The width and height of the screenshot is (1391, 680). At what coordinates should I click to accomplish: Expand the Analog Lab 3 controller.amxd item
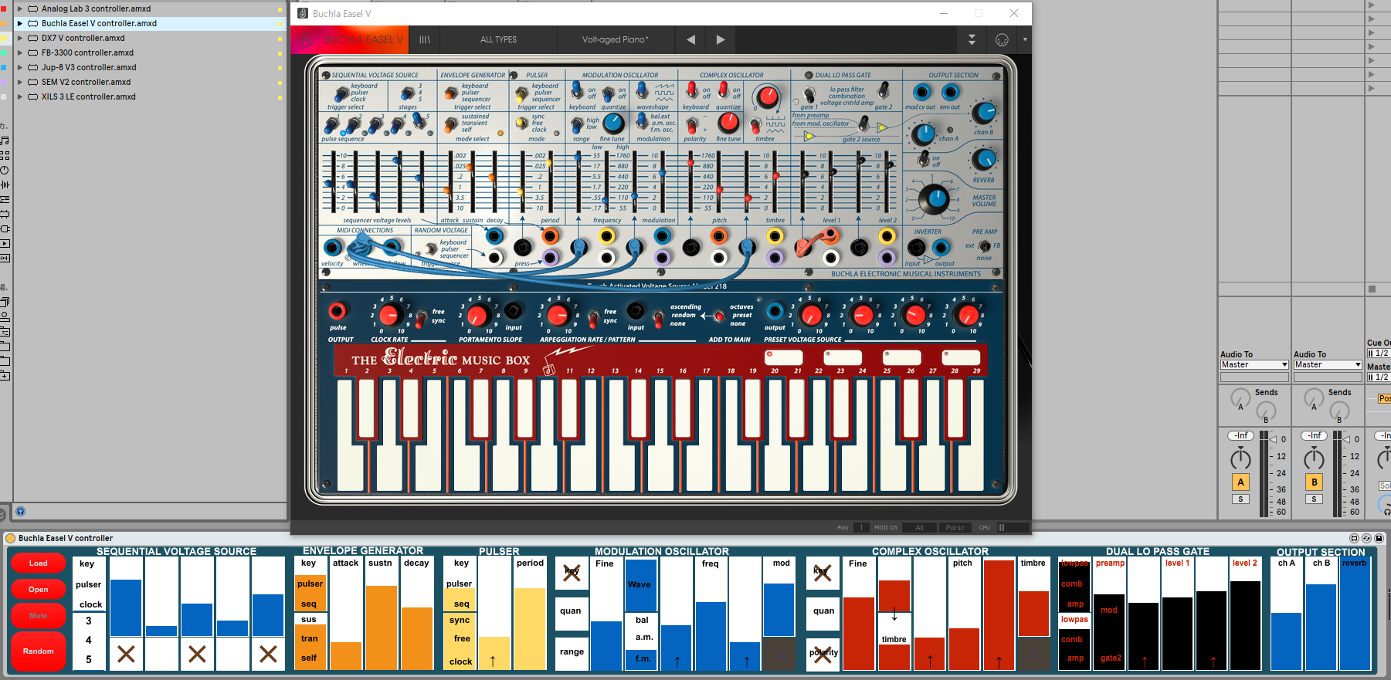[20, 8]
